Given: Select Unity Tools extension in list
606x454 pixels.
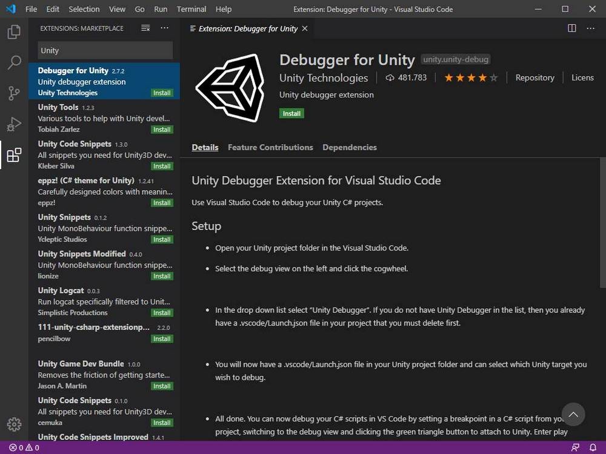Looking at the screenshot, I should (x=91, y=118).
